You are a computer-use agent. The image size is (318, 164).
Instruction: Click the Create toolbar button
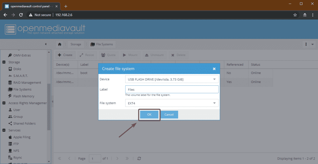66,55
